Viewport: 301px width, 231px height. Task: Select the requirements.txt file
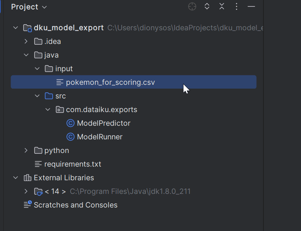click(72, 164)
